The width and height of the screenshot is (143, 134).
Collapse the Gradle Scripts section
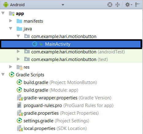click(3, 75)
